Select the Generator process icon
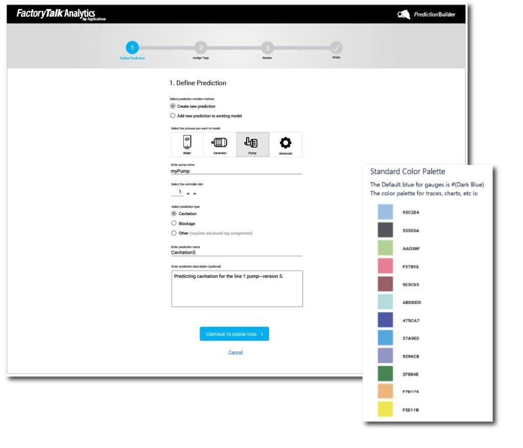The image size is (523, 448). point(220,145)
